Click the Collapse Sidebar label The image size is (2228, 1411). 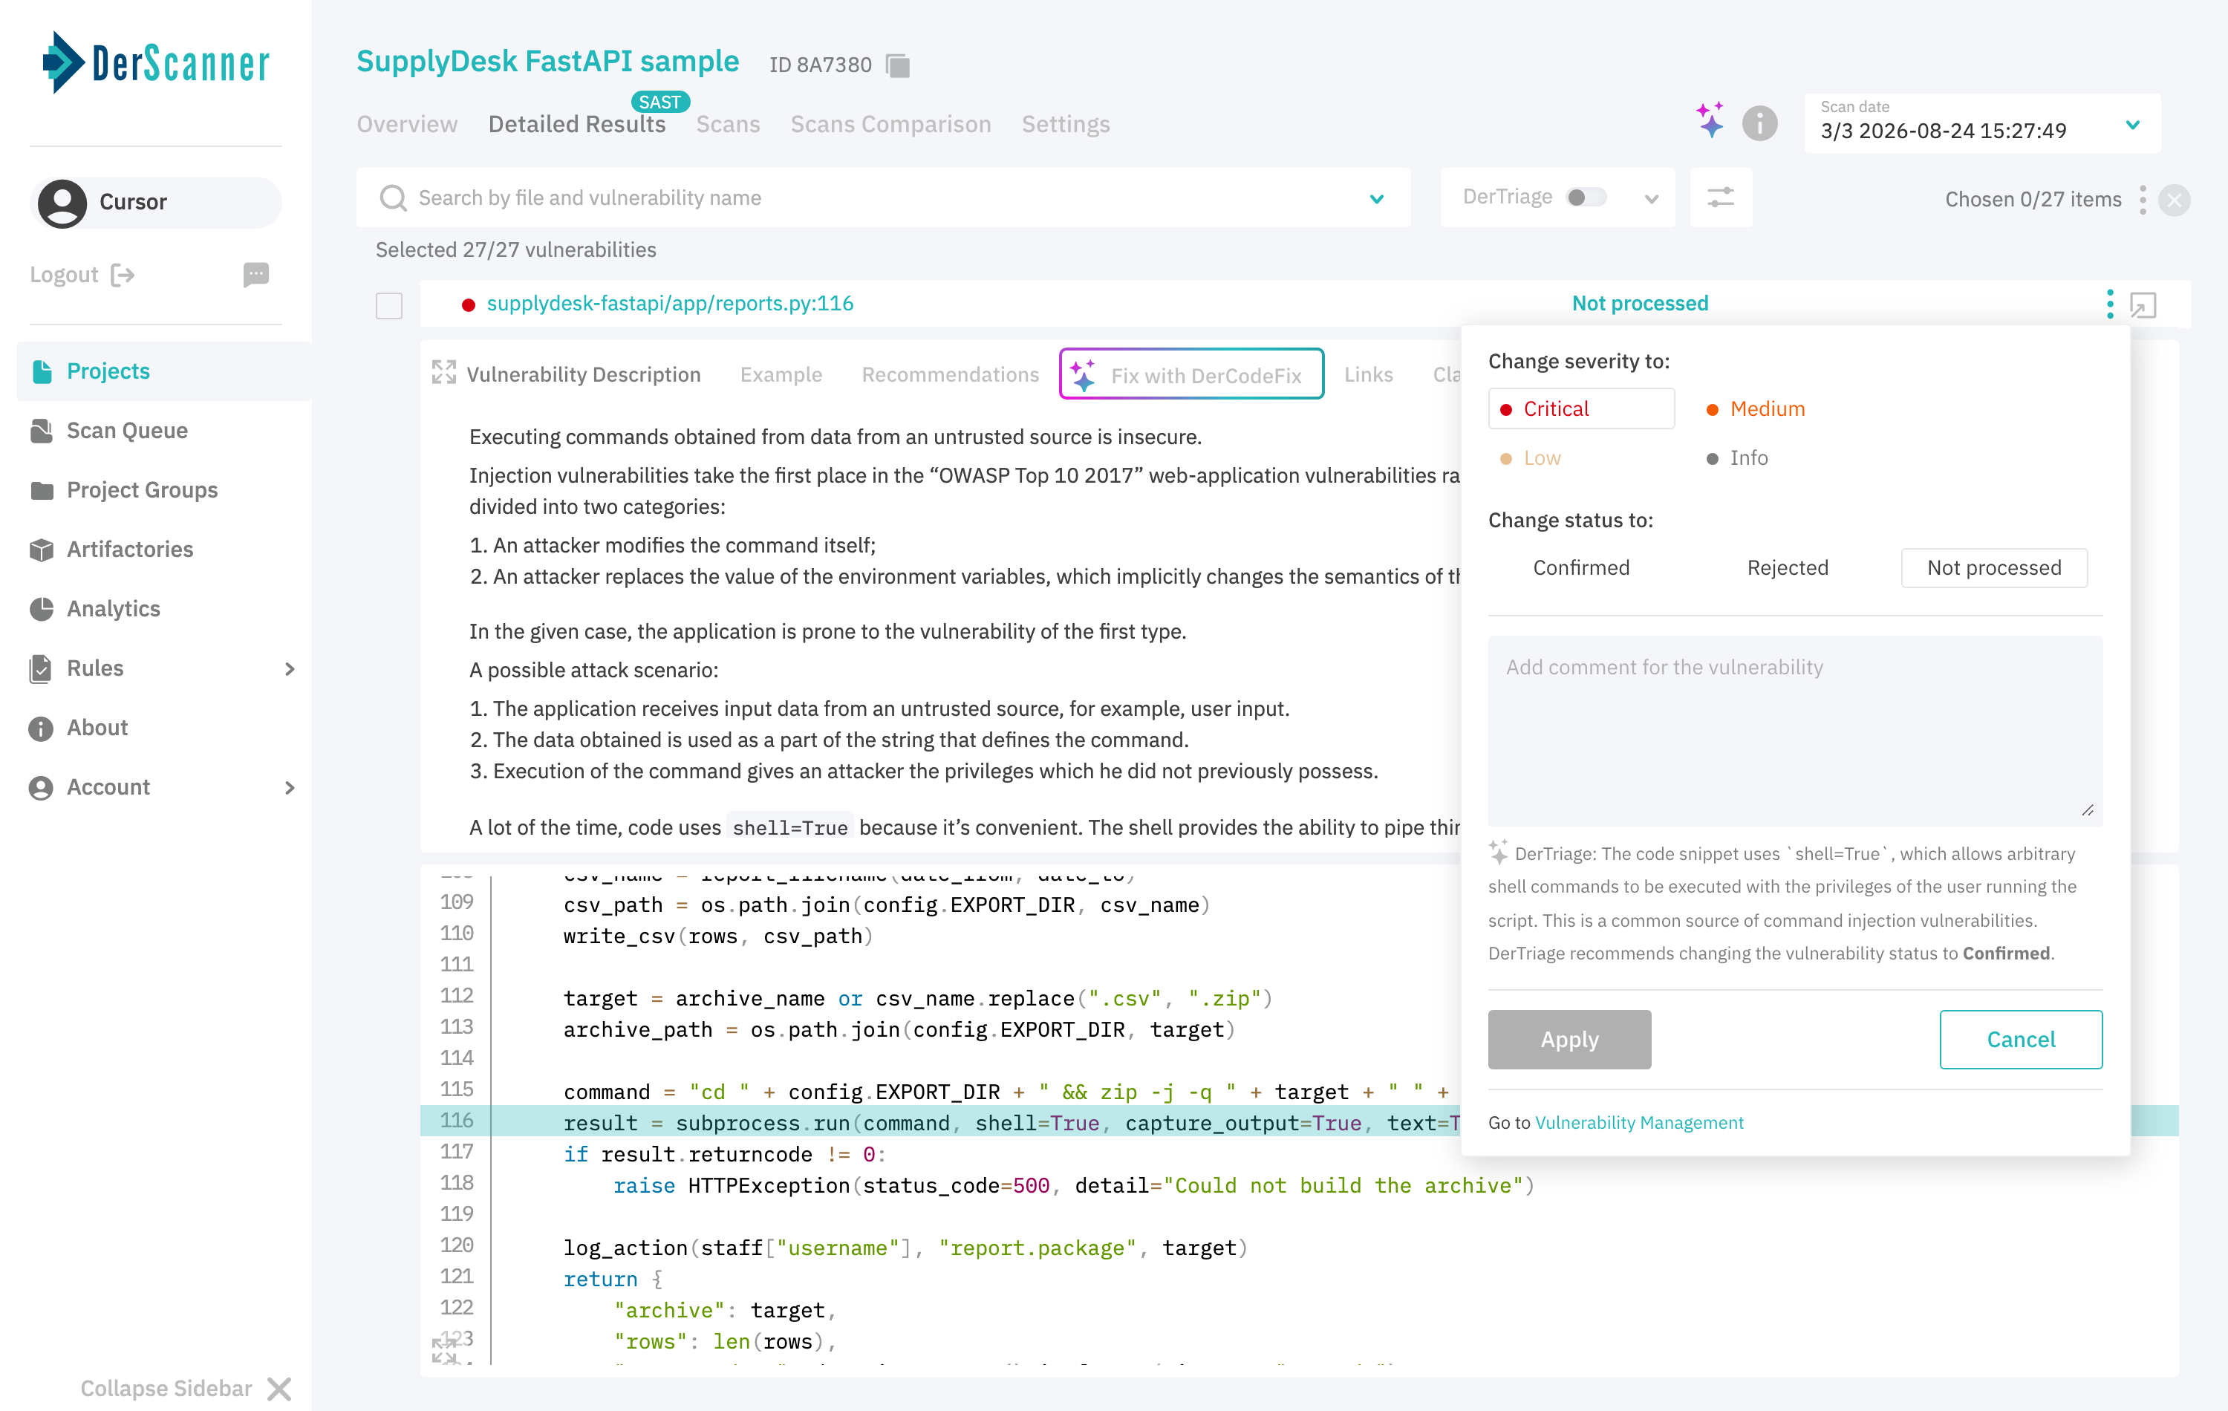point(166,1389)
